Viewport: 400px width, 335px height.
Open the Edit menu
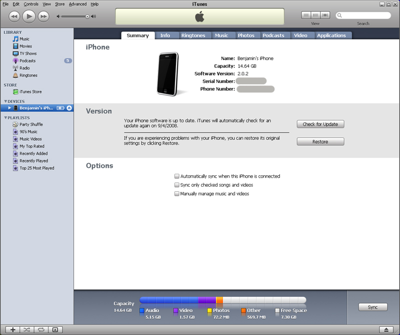tap(16, 4)
